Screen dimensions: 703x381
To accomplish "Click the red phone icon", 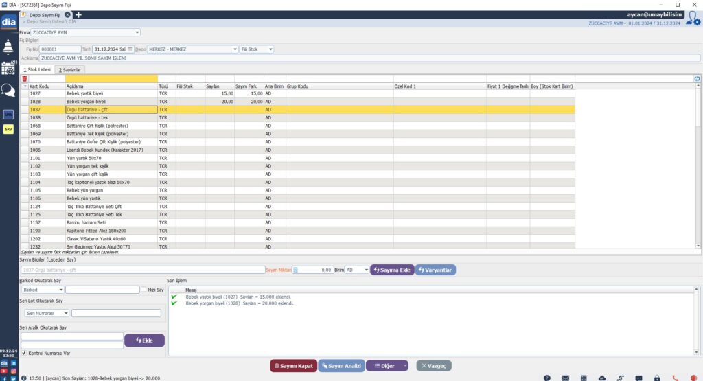I will pos(676,378).
